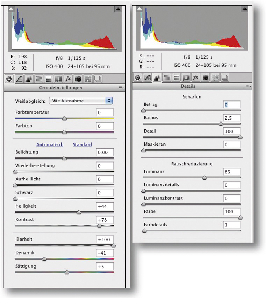Image resolution: width=266 pixels, height=298 pixels.
Task: Open Camera Calibration tab in Grundeinstellungen panel
Action: (78, 79)
